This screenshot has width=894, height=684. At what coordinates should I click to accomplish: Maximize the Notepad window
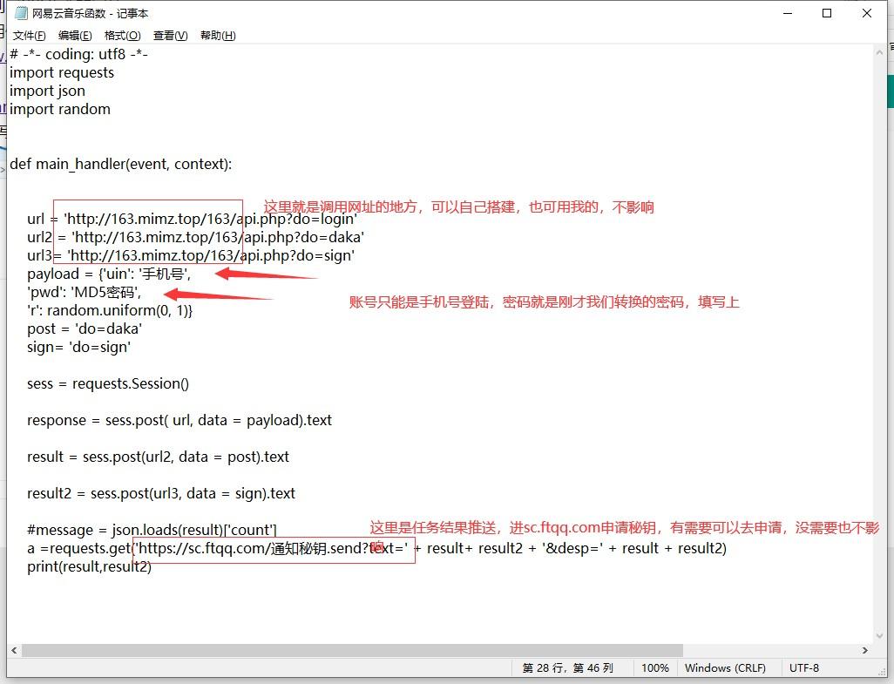pos(827,13)
